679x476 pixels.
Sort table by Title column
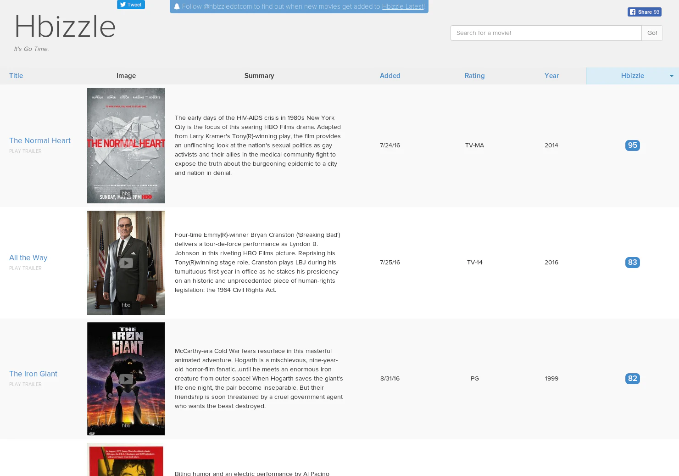click(x=16, y=76)
